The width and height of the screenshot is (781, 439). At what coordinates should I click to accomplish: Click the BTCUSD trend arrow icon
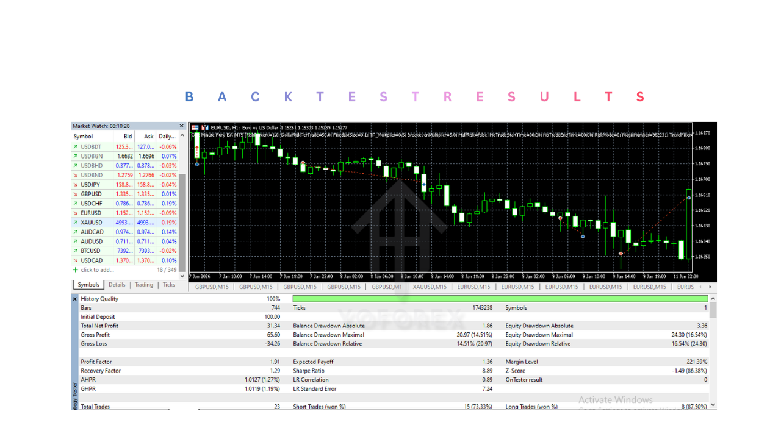[76, 251]
